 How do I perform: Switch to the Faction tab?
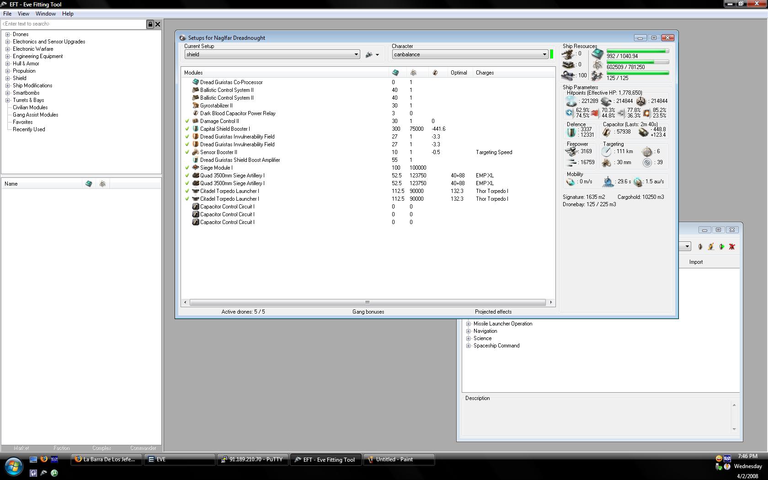[61, 448]
